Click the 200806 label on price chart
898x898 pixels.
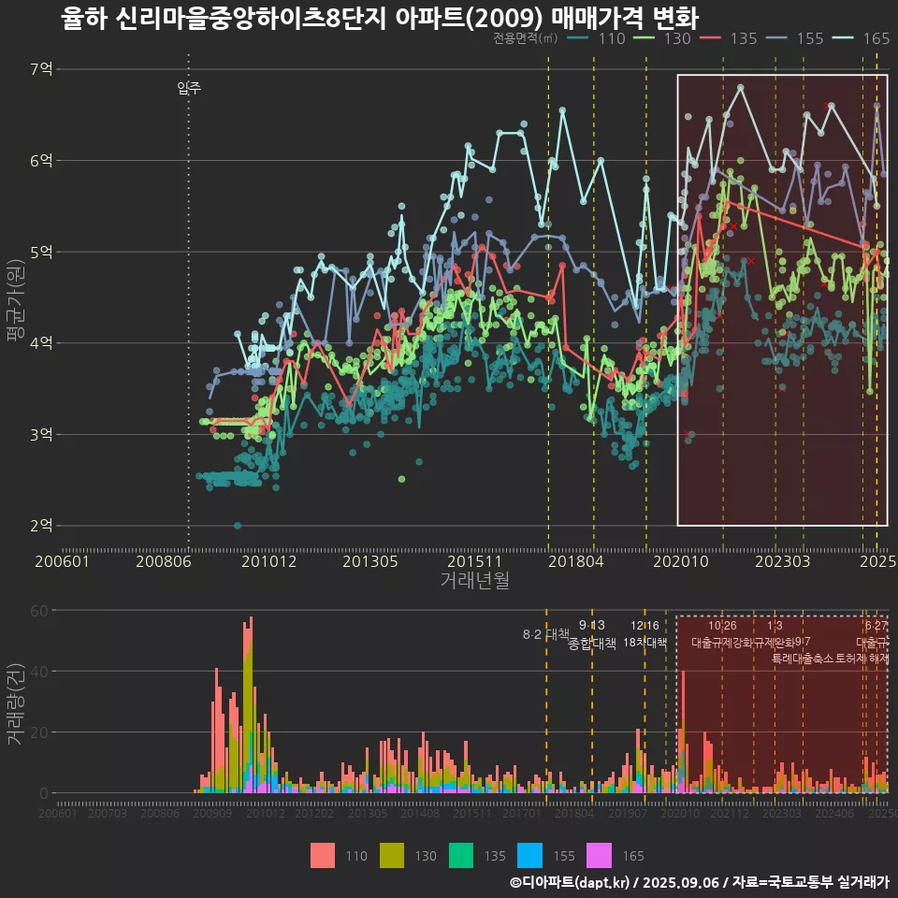163,561
